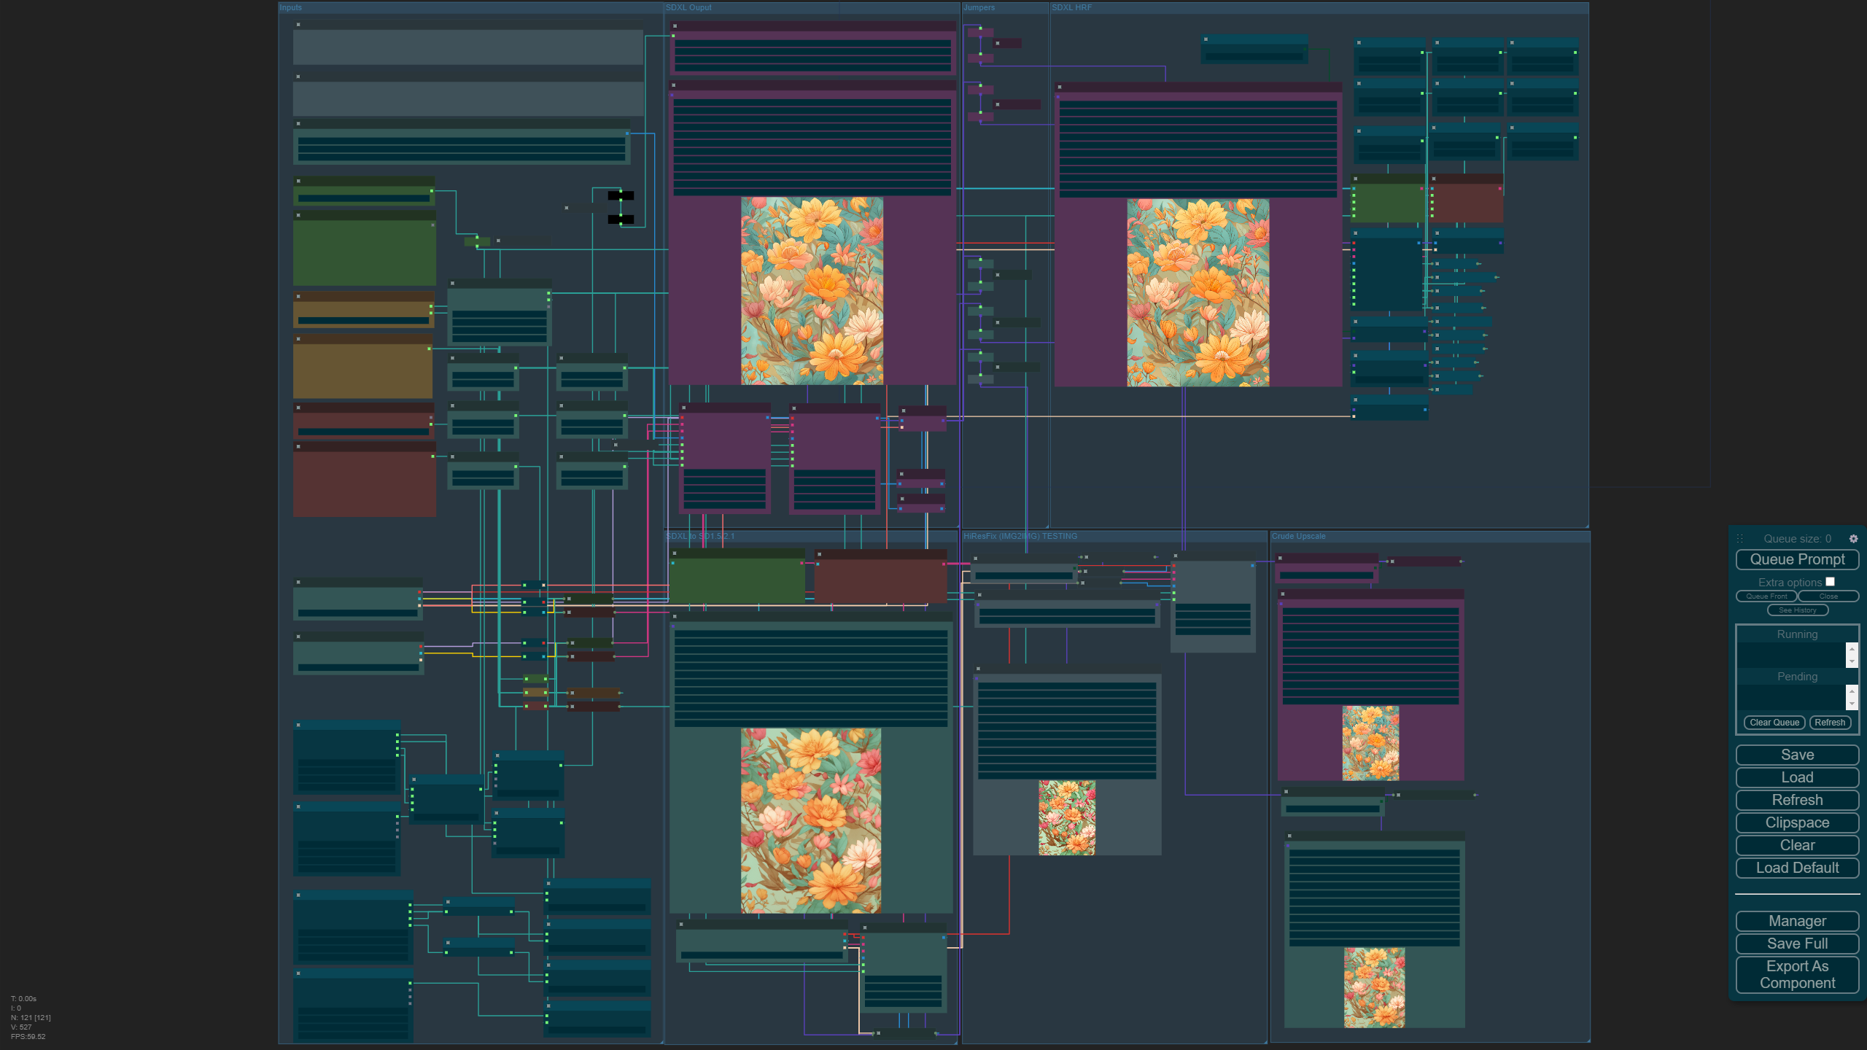Open the settings gear in queue panel
The width and height of the screenshot is (1867, 1050).
click(x=1853, y=539)
